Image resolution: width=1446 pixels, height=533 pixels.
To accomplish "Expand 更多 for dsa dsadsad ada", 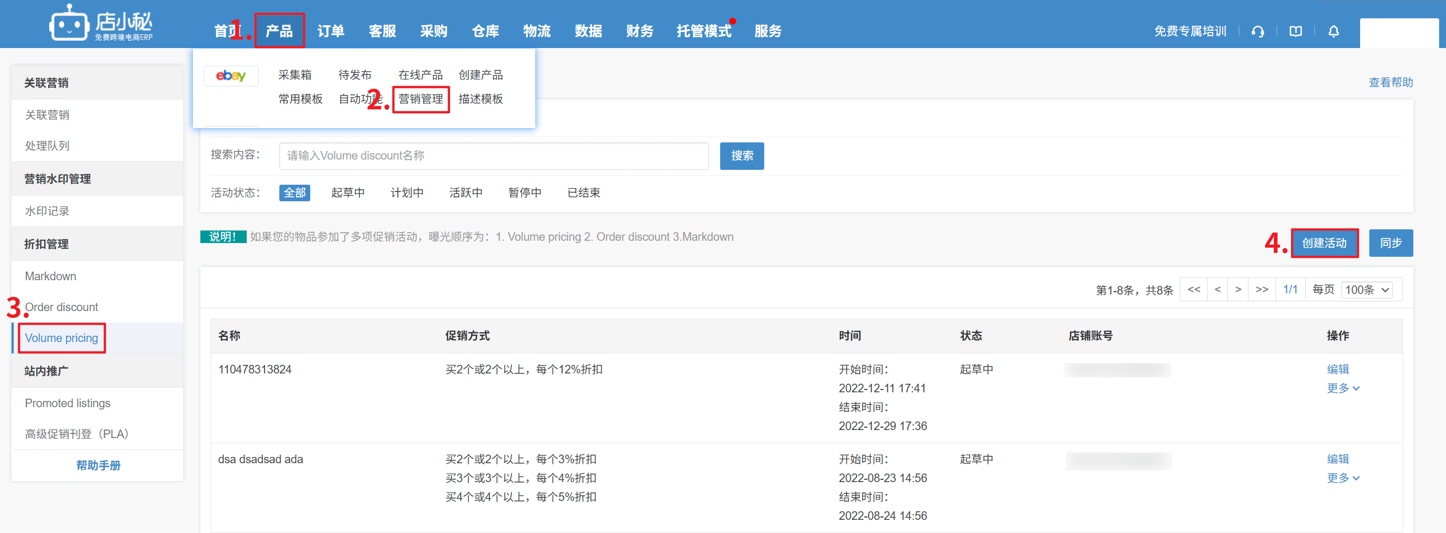I will click(1342, 478).
